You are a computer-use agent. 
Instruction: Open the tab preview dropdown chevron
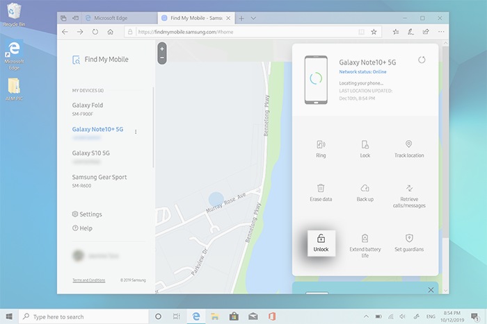[x=253, y=18]
